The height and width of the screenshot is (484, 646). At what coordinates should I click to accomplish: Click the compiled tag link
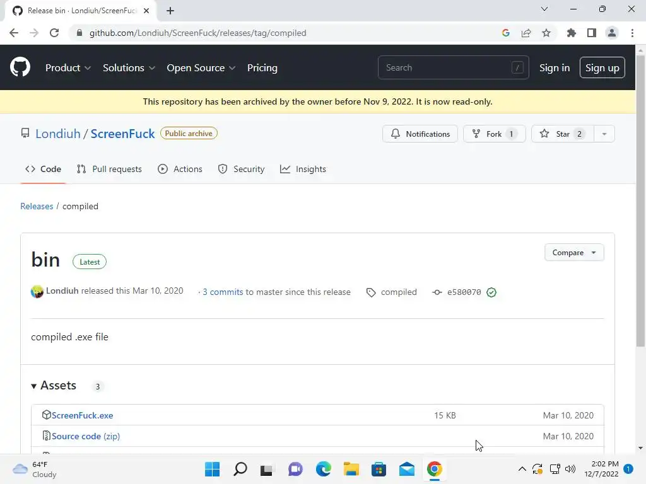coord(399,292)
